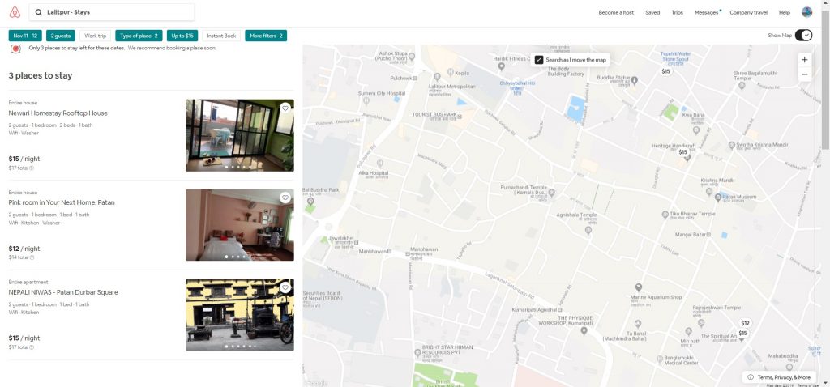Zoom in on the map
The height and width of the screenshot is (387, 830).
click(804, 60)
